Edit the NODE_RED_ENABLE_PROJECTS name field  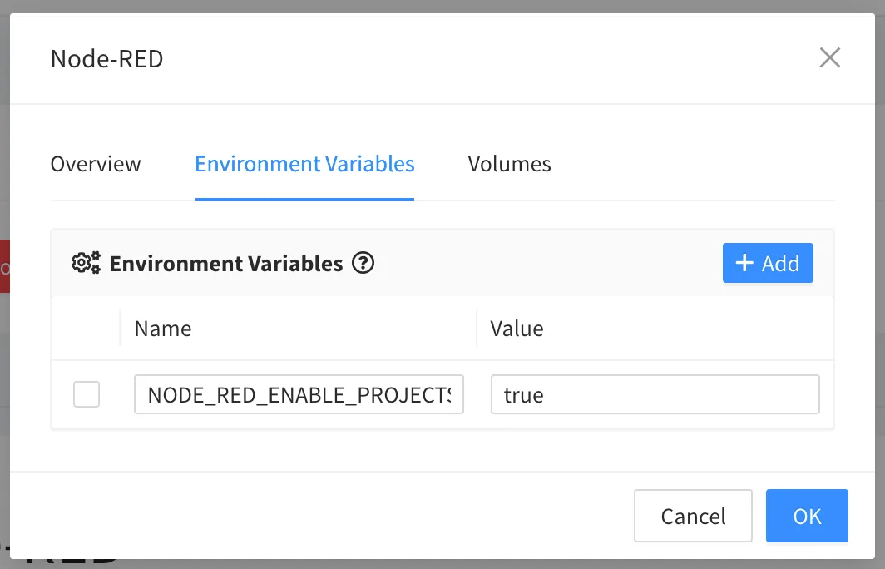coord(299,394)
